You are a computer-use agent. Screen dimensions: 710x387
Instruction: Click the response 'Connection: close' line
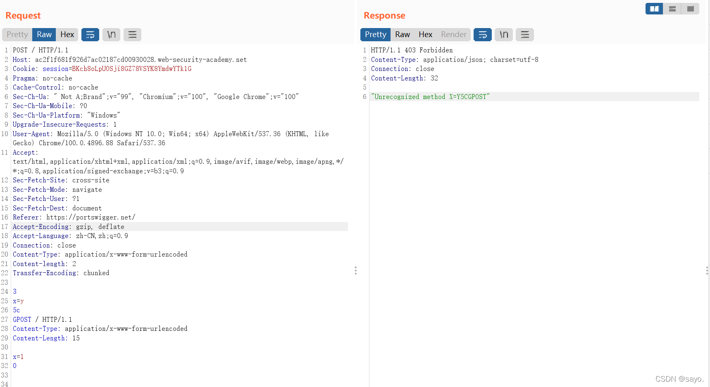pyautogui.click(x=403, y=69)
